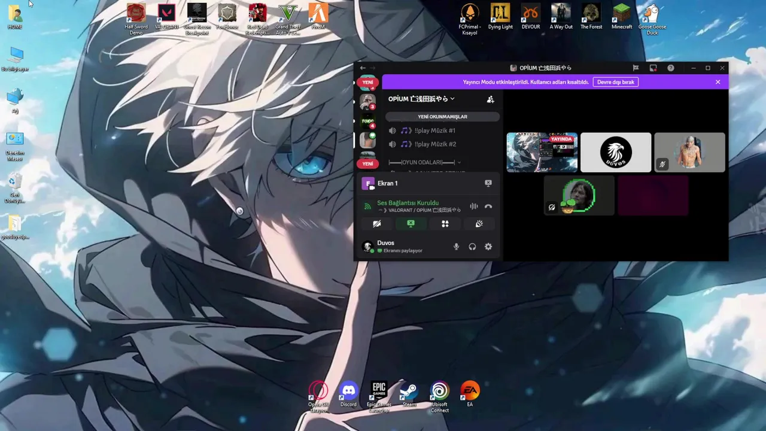Collapse the OYUN ODALARI category
Screen dimensions: 766x431
424,162
